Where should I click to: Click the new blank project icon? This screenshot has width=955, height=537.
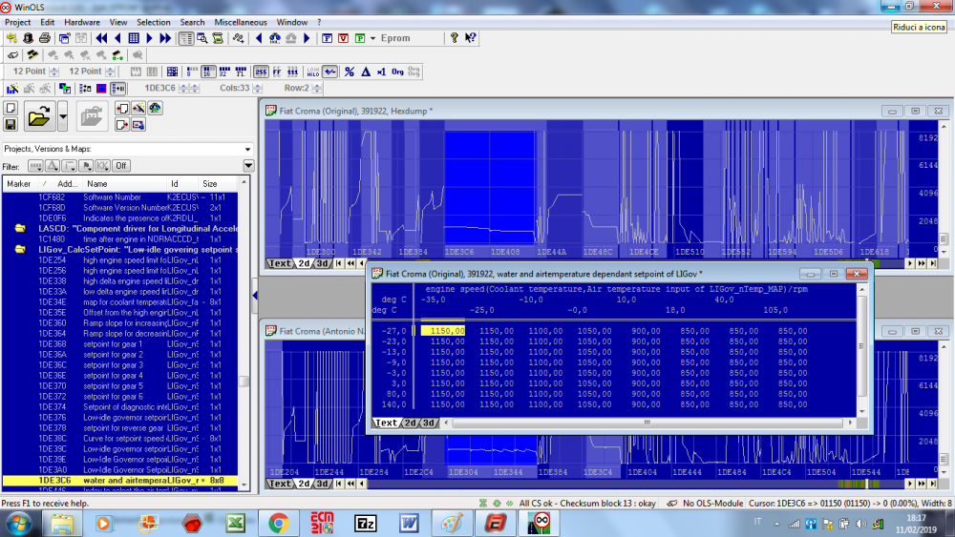pyautogui.click(x=11, y=108)
